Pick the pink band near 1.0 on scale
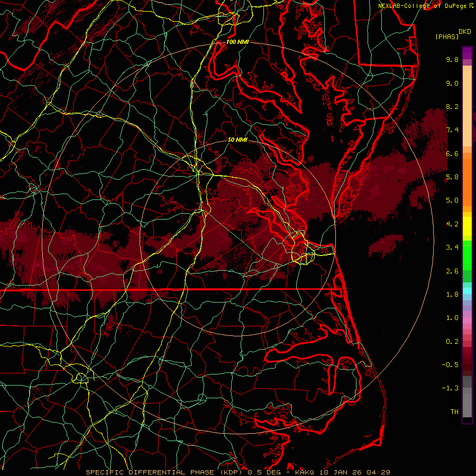The height and width of the screenshot is (476, 476). click(x=467, y=321)
